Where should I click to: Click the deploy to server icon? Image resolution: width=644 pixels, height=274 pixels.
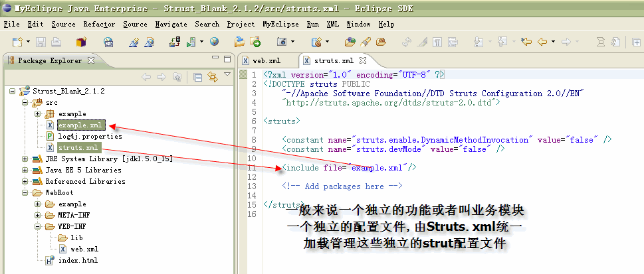coord(175,42)
